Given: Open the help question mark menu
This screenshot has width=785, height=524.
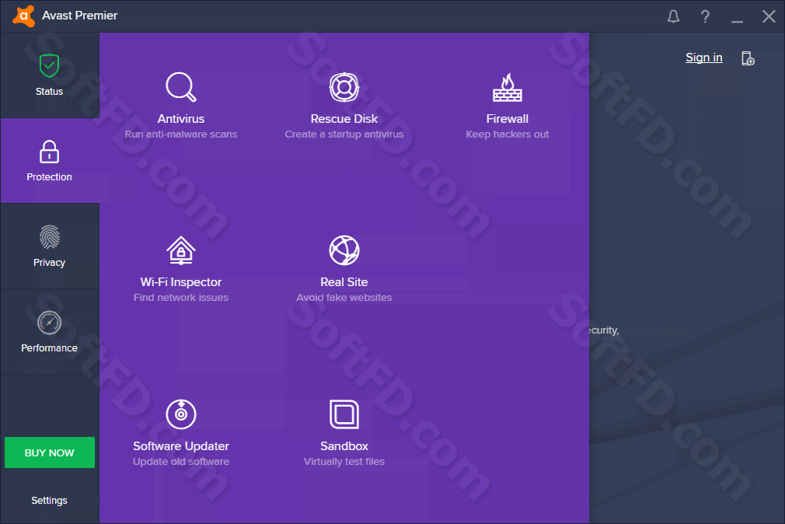Looking at the screenshot, I should pyautogui.click(x=705, y=16).
